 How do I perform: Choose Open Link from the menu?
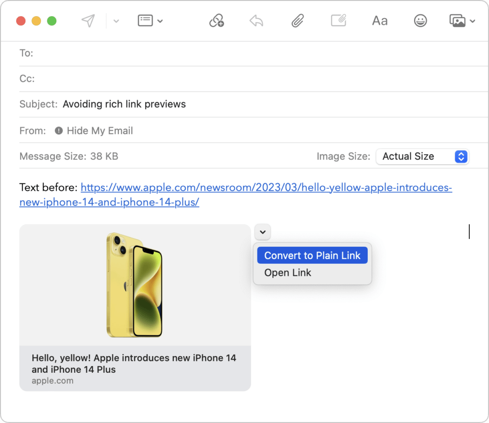pyautogui.click(x=287, y=273)
